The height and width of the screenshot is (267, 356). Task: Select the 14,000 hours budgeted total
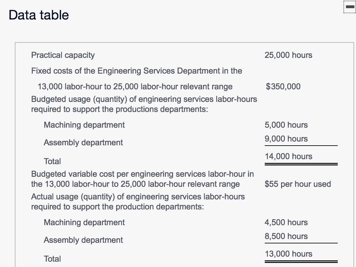(289, 156)
